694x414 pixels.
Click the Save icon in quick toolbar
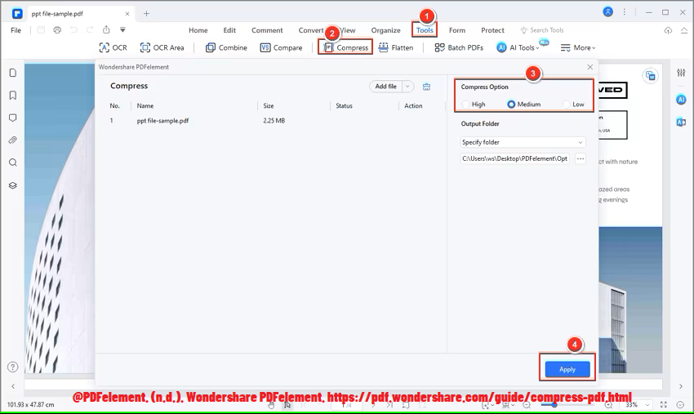tap(41, 30)
